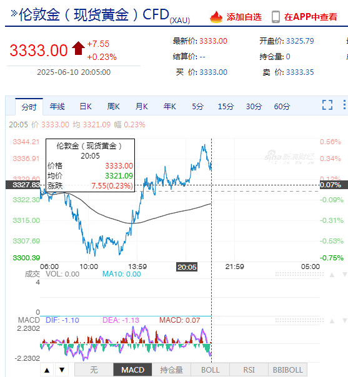Switch indicator to BOLL
348x377 pixels.
tap(211, 370)
